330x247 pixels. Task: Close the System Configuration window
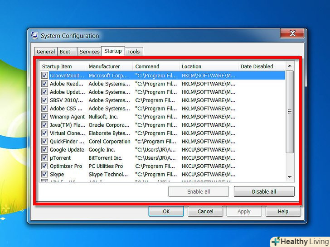pos(292,33)
